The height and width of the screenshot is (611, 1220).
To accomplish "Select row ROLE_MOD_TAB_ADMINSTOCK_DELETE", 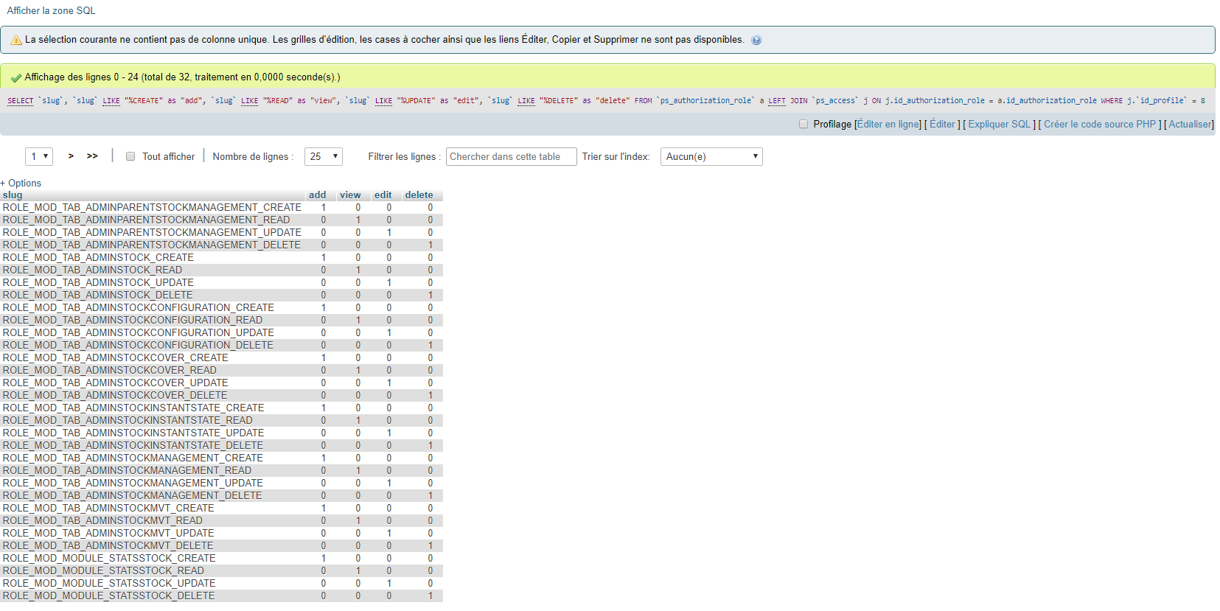I will (221, 295).
